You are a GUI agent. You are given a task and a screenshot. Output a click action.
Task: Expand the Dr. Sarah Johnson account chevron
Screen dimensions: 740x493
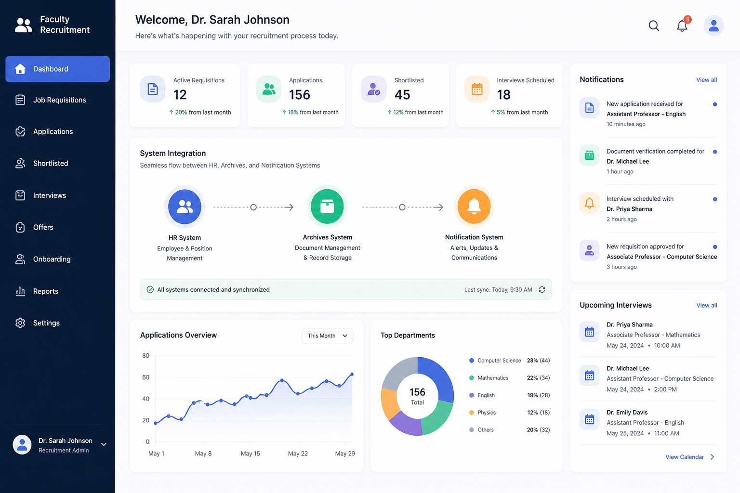[x=104, y=444]
